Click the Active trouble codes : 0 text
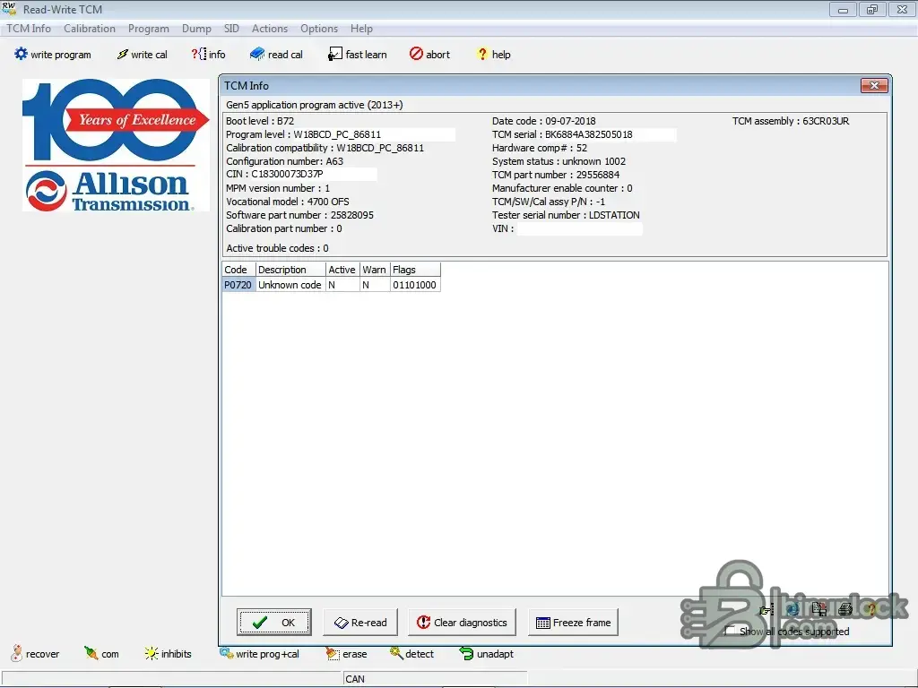918x688 pixels. [278, 248]
